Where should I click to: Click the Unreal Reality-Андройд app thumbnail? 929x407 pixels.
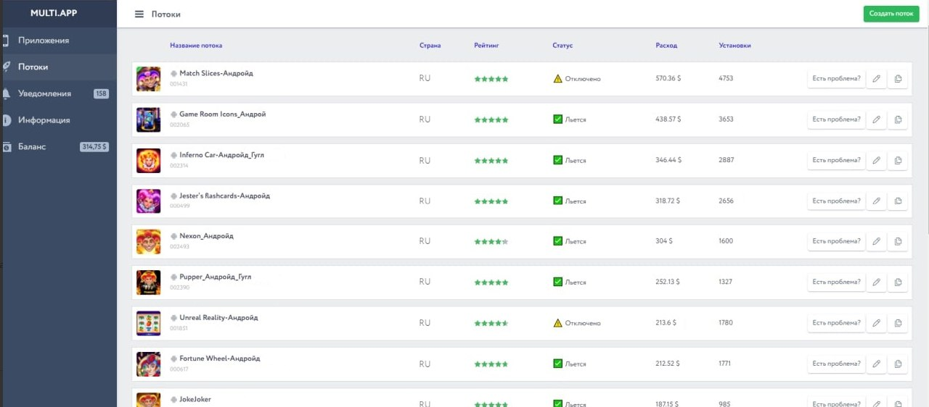148,323
